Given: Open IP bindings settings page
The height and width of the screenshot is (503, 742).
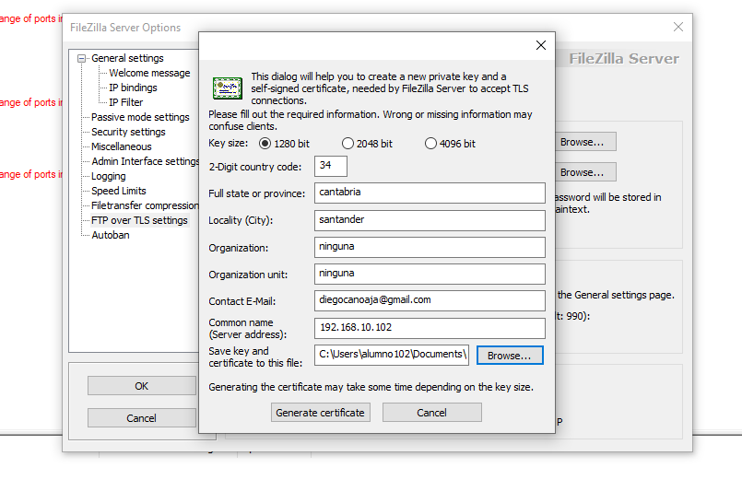Looking at the screenshot, I should click(x=133, y=88).
